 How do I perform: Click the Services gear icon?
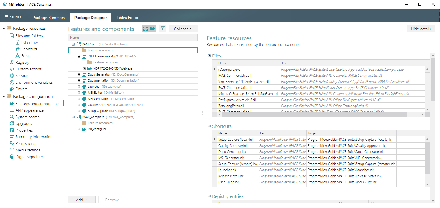coord(12,76)
